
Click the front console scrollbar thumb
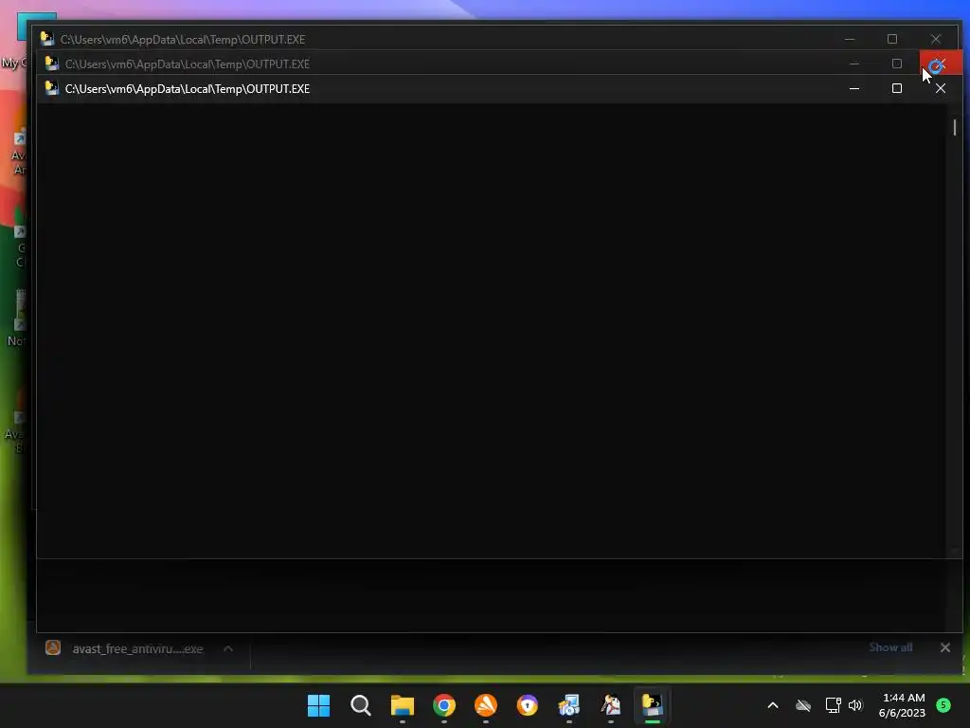[955, 128]
